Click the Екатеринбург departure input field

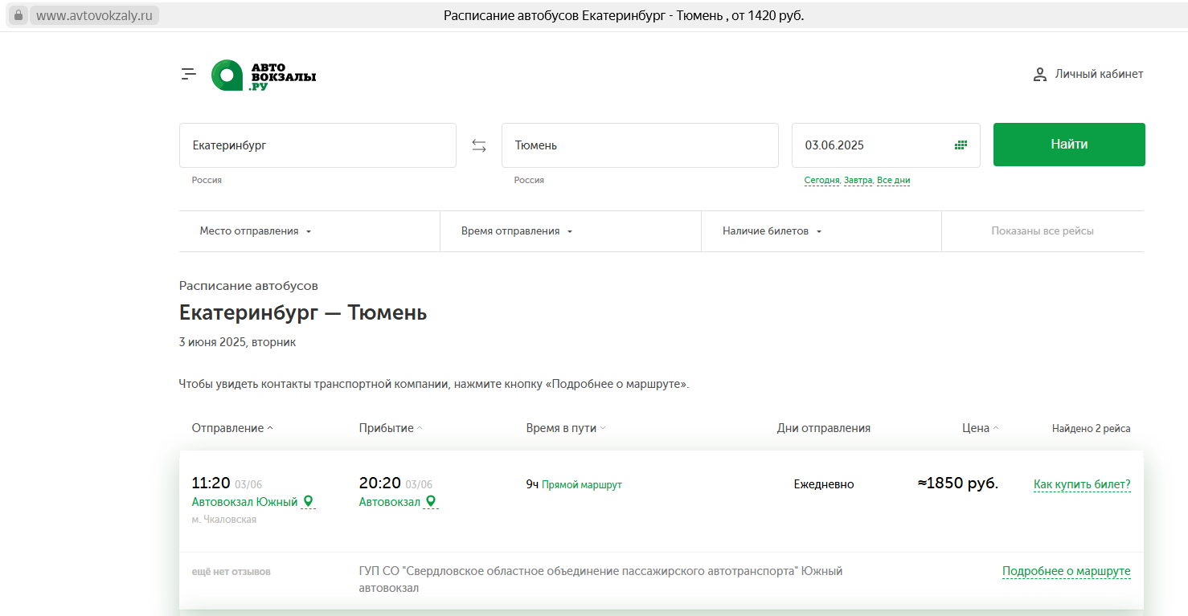(x=317, y=145)
